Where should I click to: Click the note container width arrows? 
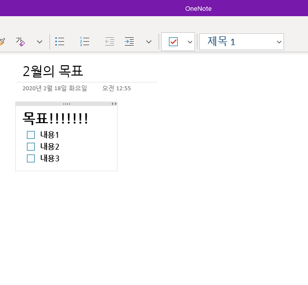pos(114,104)
